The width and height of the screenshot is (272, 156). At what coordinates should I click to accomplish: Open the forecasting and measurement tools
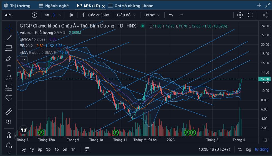pyautogui.click(x=9, y=88)
